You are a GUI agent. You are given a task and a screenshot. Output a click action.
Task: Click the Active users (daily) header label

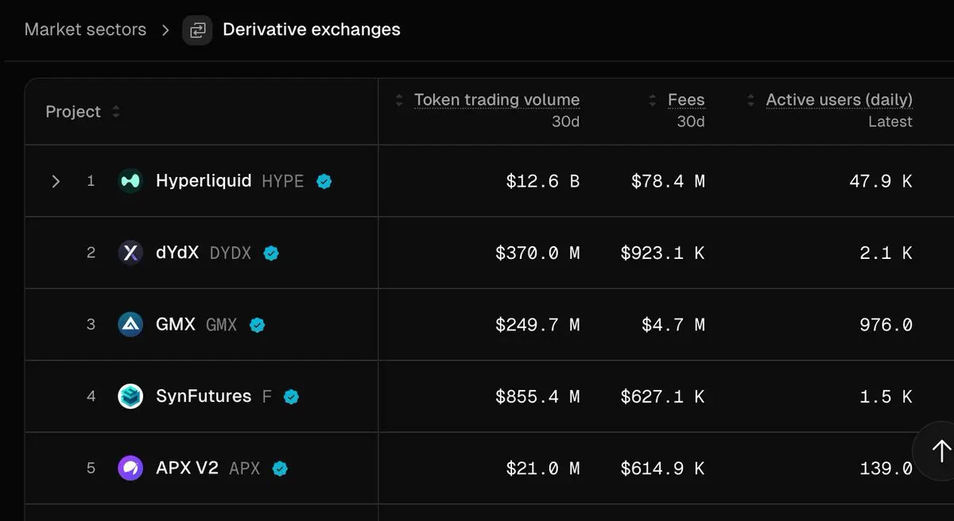point(839,100)
